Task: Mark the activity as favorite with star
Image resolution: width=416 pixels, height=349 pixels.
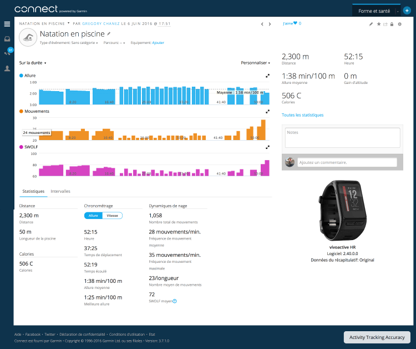Action: coord(378,24)
